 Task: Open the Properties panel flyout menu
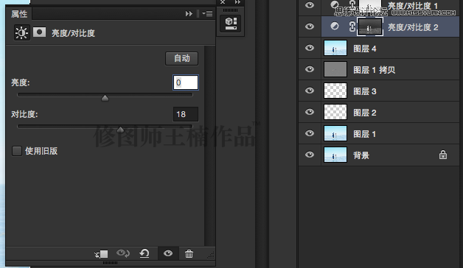(207, 13)
